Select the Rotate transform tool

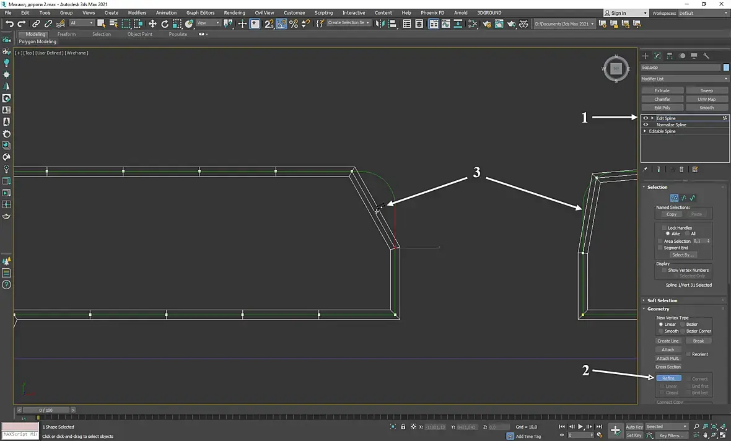[x=165, y=24]
